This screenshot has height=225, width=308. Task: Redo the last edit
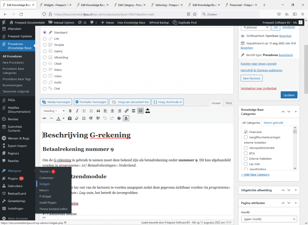click(x=112, y=119)
